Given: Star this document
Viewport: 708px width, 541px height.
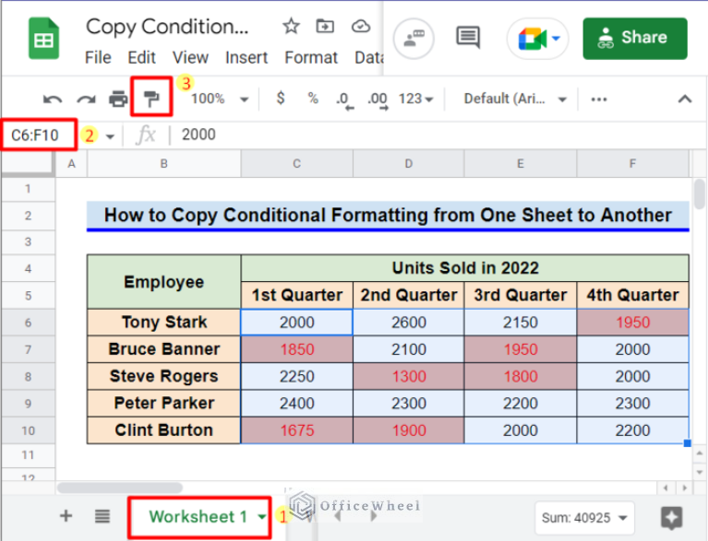Looking at the screenshot, I should [291, 26].
